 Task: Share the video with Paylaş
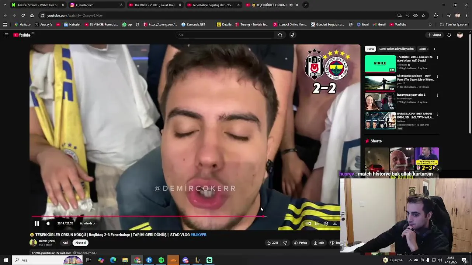tap(301, 243)
